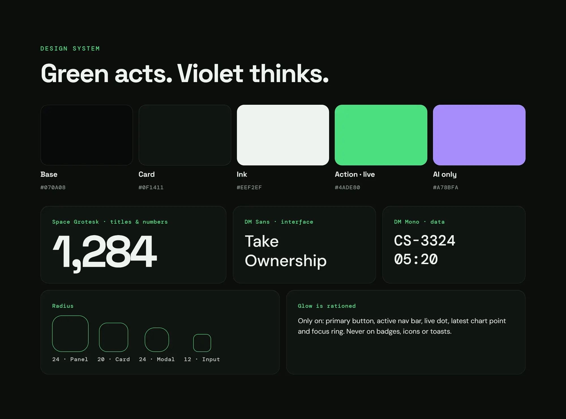The width and height of the screenshot is (566, 419).
Task: Pick the violet AI only swatch
Action: 479,135
